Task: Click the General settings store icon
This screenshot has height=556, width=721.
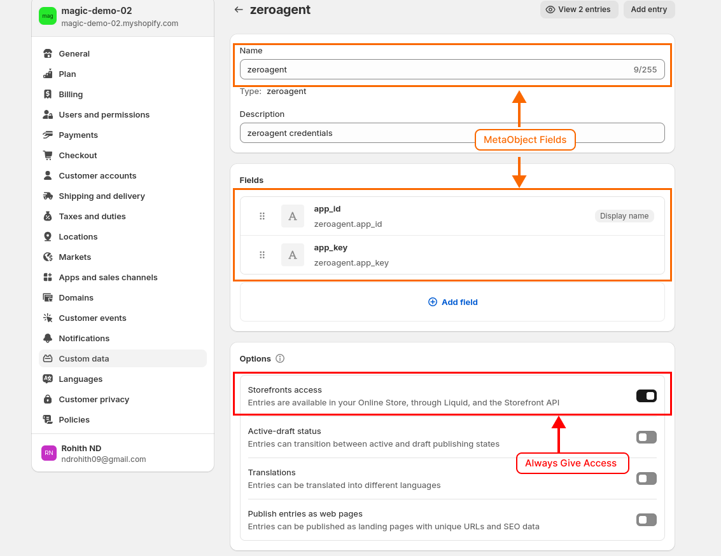Action: [48, 54]
